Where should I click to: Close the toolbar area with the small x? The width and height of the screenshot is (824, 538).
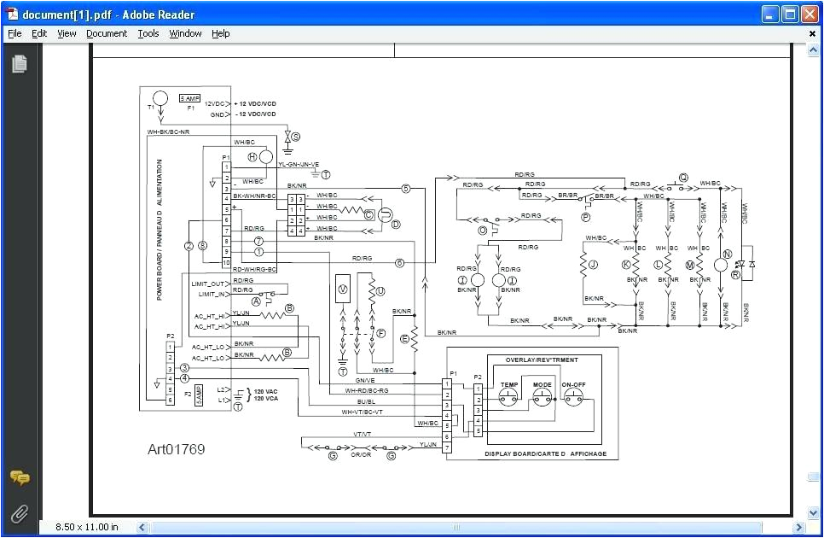point(811,33)
